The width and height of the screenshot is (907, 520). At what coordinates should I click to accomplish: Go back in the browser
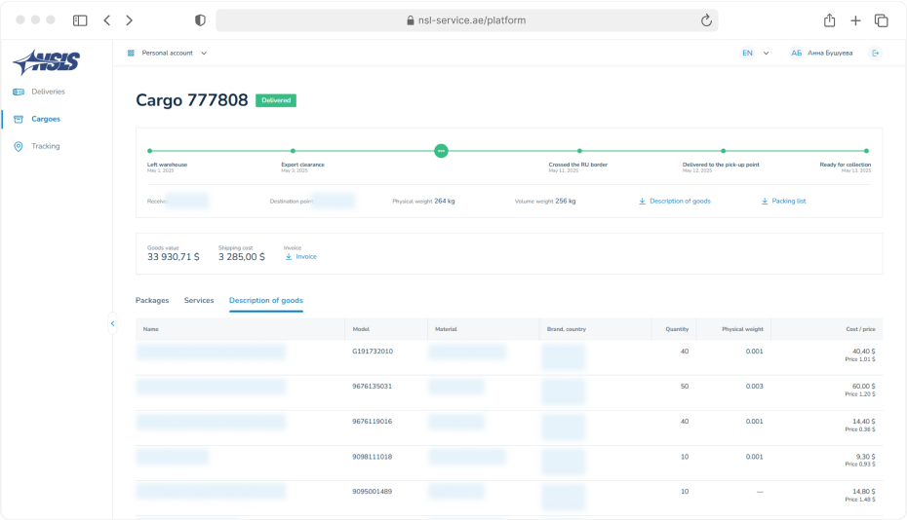click(x=107, y=20)
